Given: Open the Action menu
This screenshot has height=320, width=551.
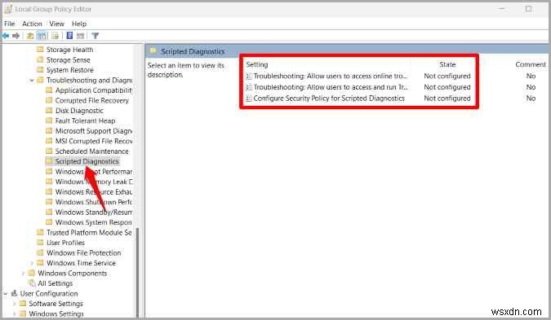Looking at the screenshot, I should (32, 24).
